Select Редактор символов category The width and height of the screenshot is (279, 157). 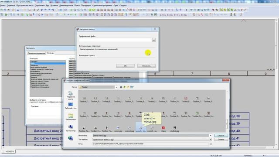38,83
